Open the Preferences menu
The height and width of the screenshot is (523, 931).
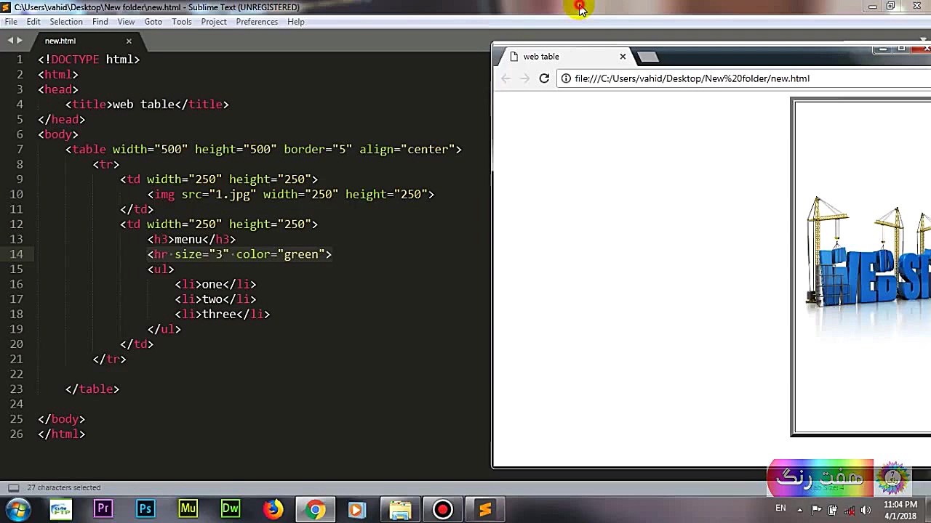257,22
